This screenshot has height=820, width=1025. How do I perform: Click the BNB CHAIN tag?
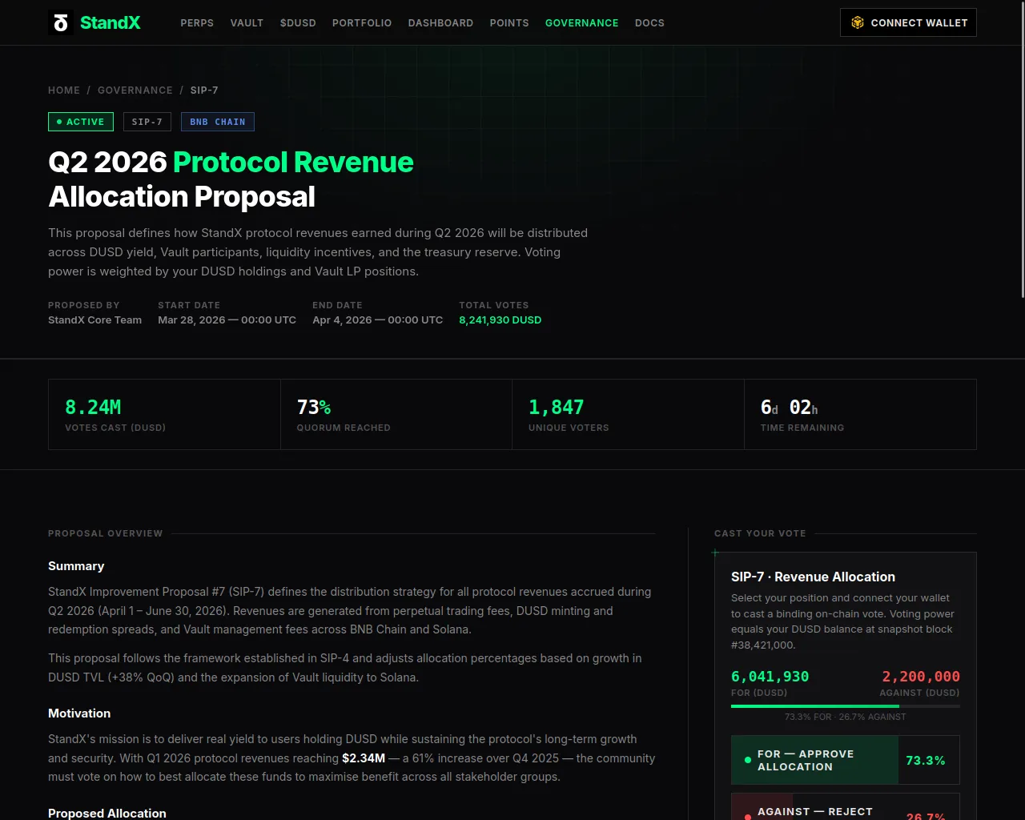217,122
